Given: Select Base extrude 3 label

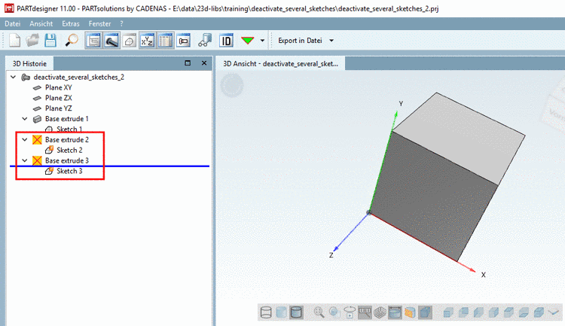Looking at the screenshot, I should pos(66,160).
